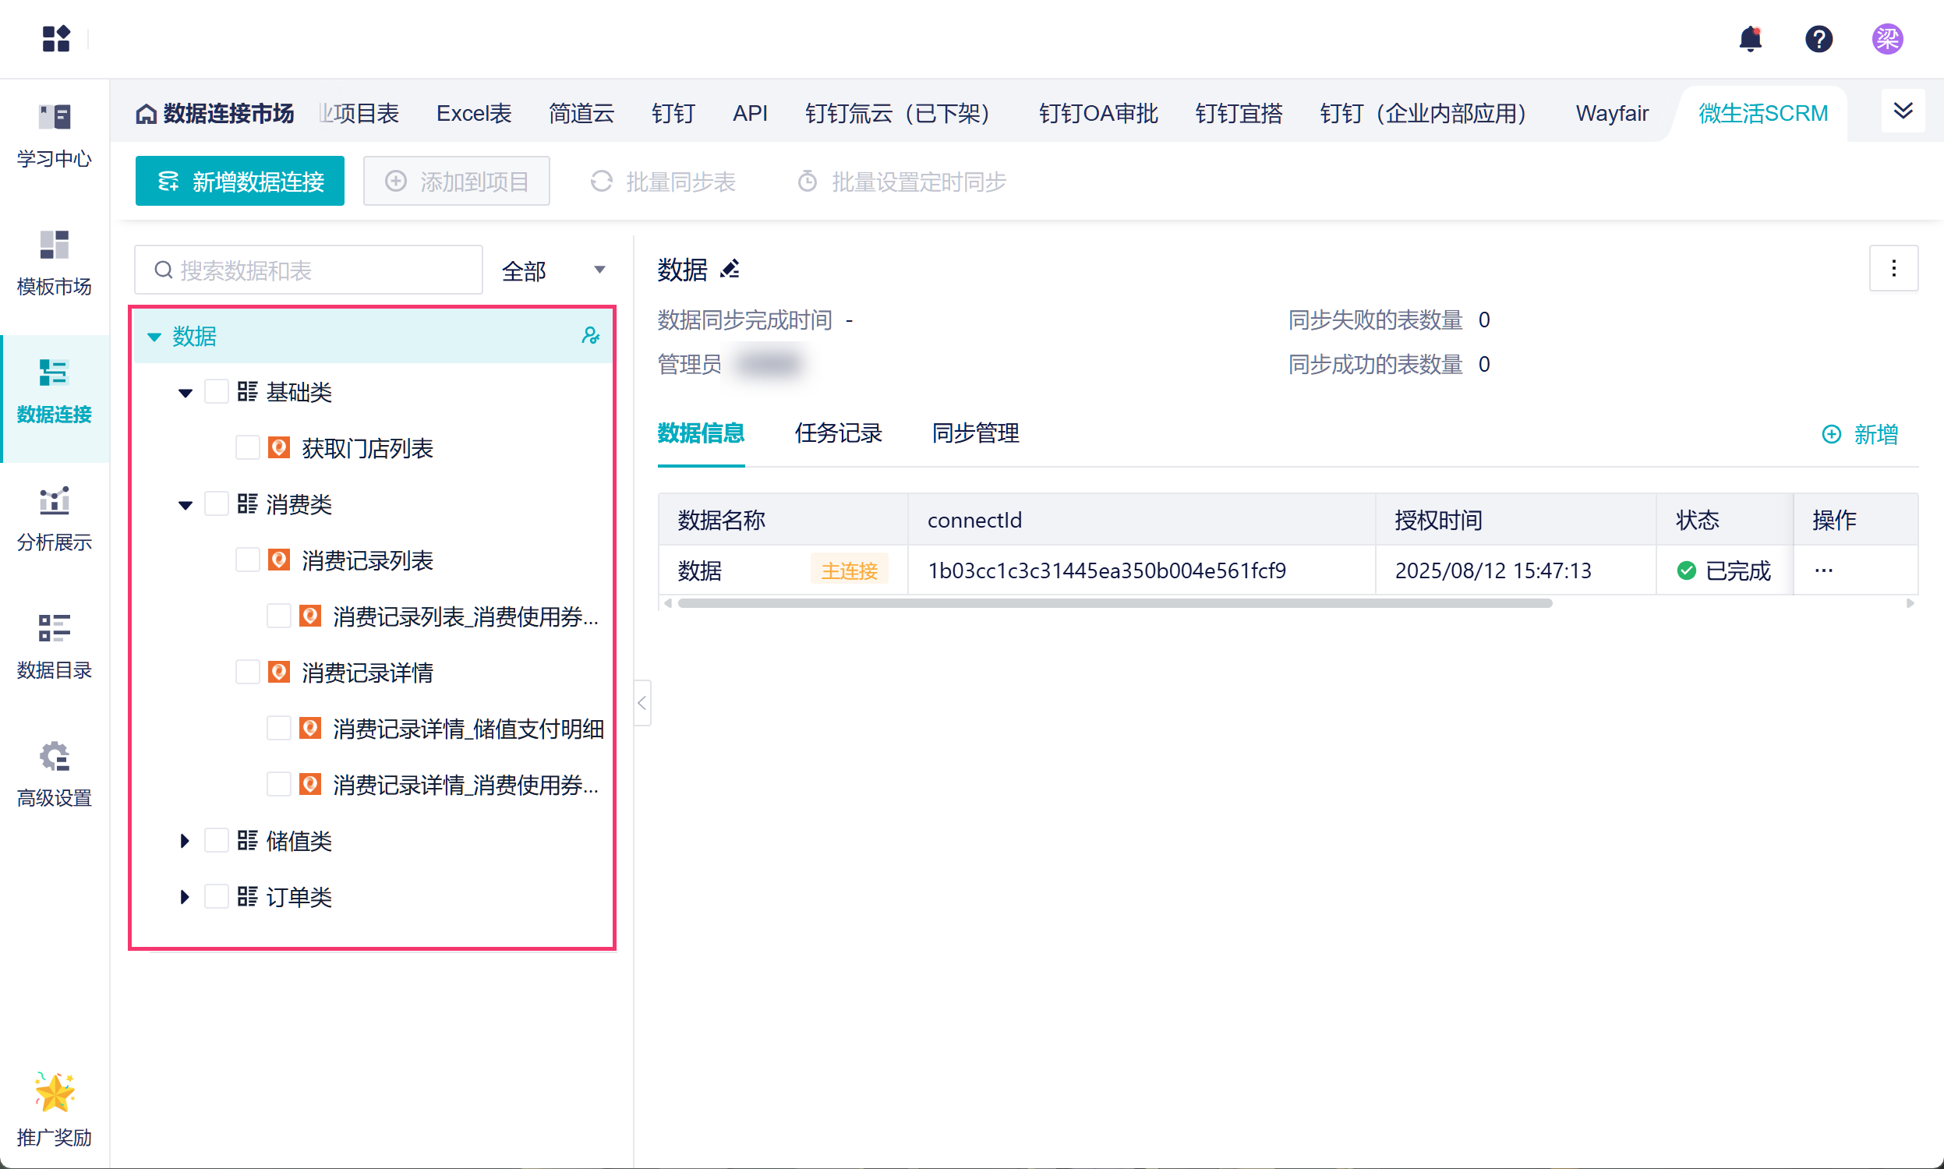Viewport: 1944px width, 1169px height.
Task: Switch to the 任务记录 tab
Action: click(837, 433)
